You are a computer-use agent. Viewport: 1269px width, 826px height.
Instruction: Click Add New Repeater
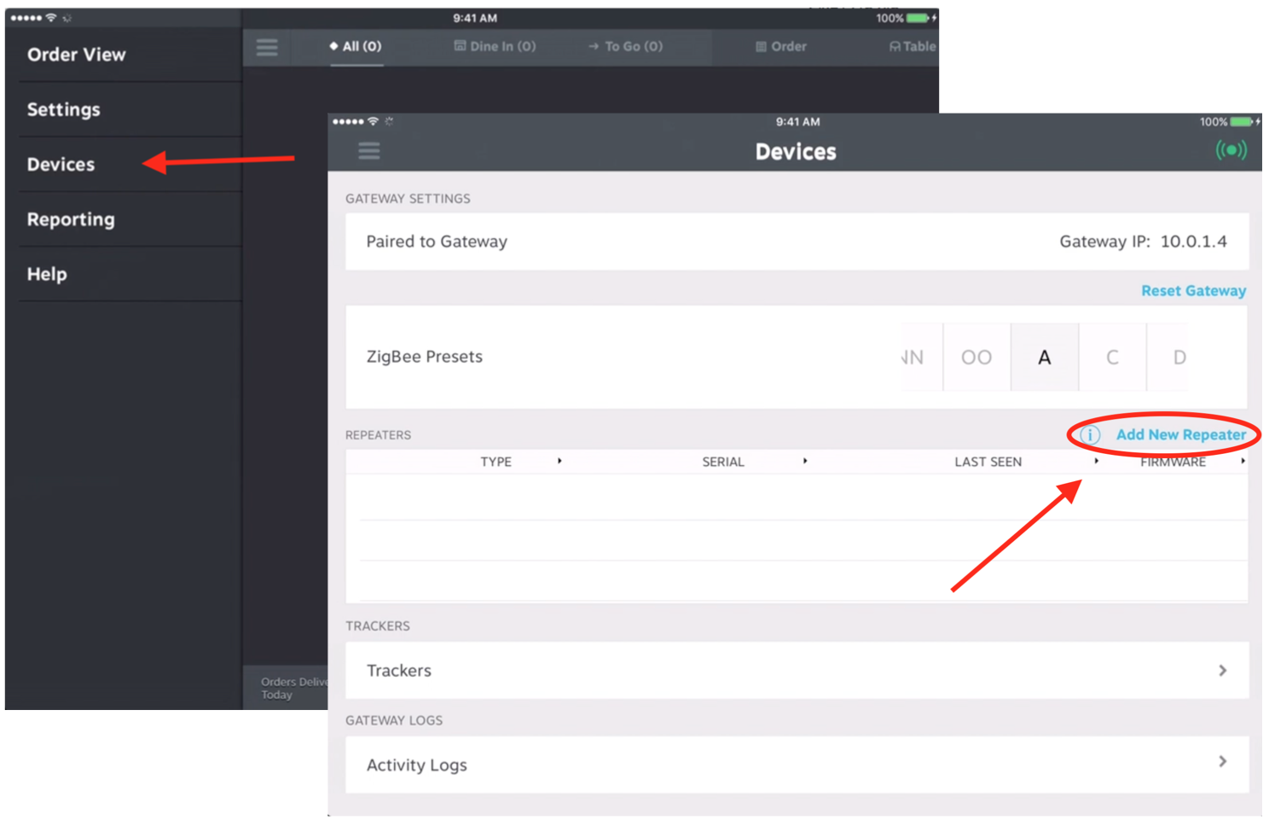[1180, 434]
